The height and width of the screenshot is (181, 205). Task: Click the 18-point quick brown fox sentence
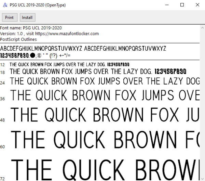[98, 72]
